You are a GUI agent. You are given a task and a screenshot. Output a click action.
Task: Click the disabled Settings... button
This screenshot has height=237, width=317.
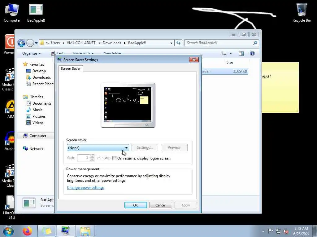pos(145,148)
